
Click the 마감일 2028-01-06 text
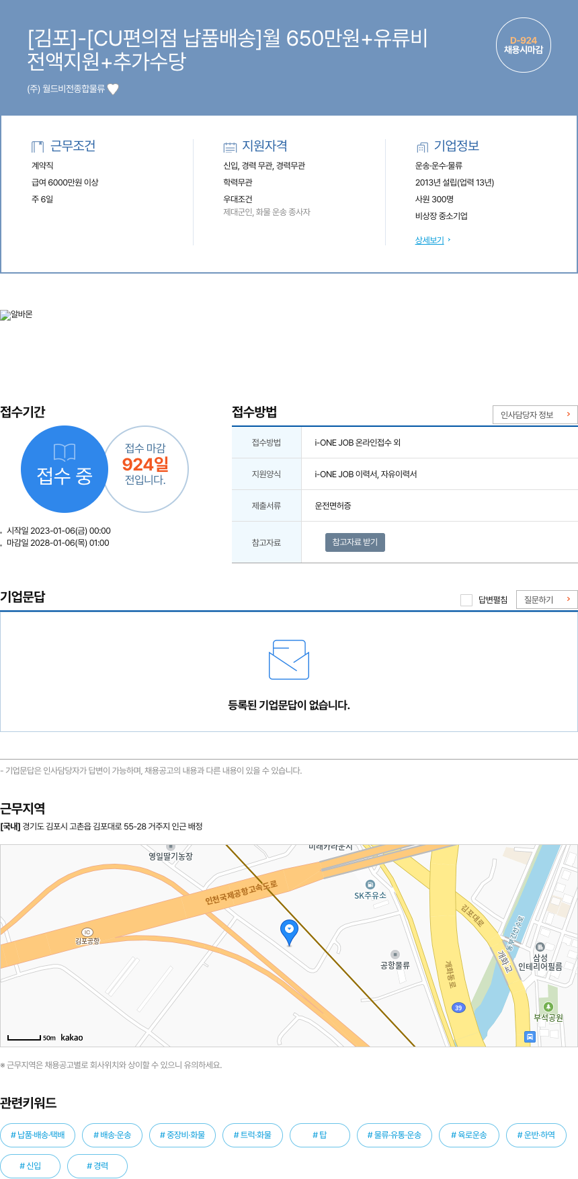(x=58, y=543)
